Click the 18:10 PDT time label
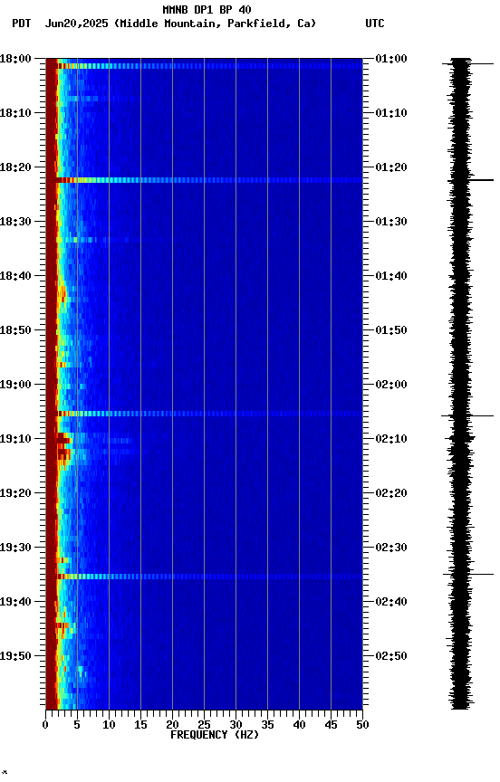The height and width of the screenshot is (782, 500). click(x=15, y=113)
